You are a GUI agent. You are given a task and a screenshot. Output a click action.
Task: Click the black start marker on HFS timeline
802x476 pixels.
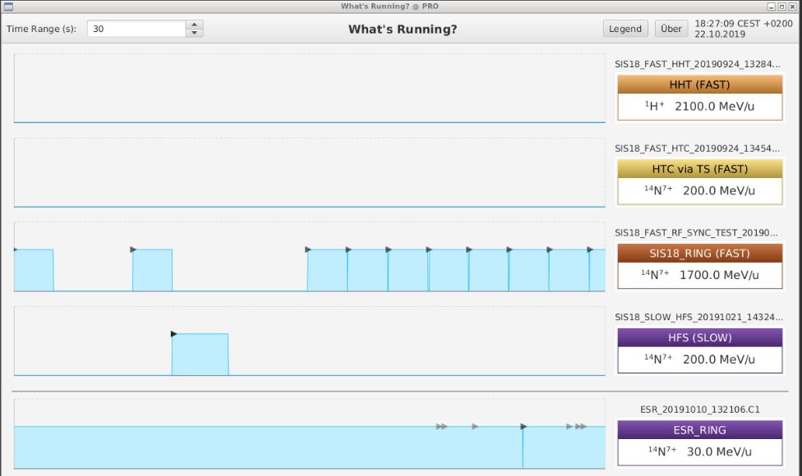click(x=173, y=333)
